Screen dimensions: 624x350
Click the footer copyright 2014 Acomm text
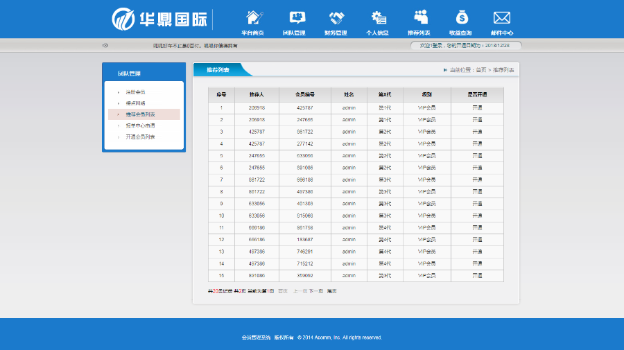point(340,338)
